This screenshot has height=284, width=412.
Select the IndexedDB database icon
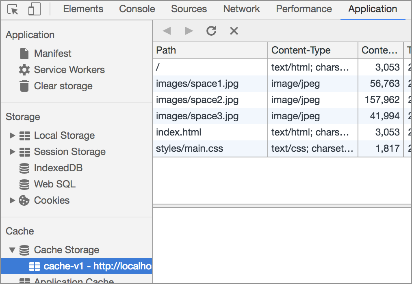(x=24, y=168)
